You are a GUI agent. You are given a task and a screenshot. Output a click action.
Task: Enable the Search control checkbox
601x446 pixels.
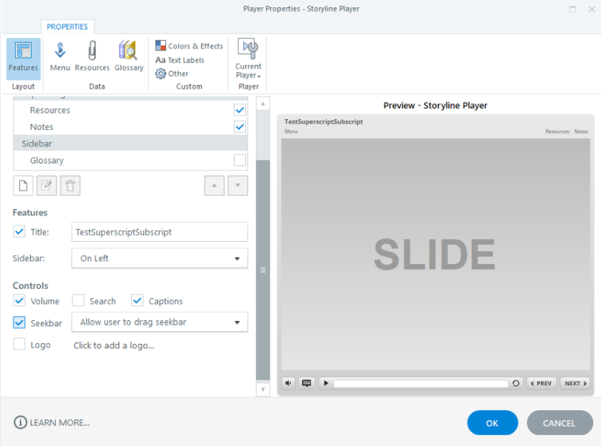pyautogui.click(x=79, y=301)
